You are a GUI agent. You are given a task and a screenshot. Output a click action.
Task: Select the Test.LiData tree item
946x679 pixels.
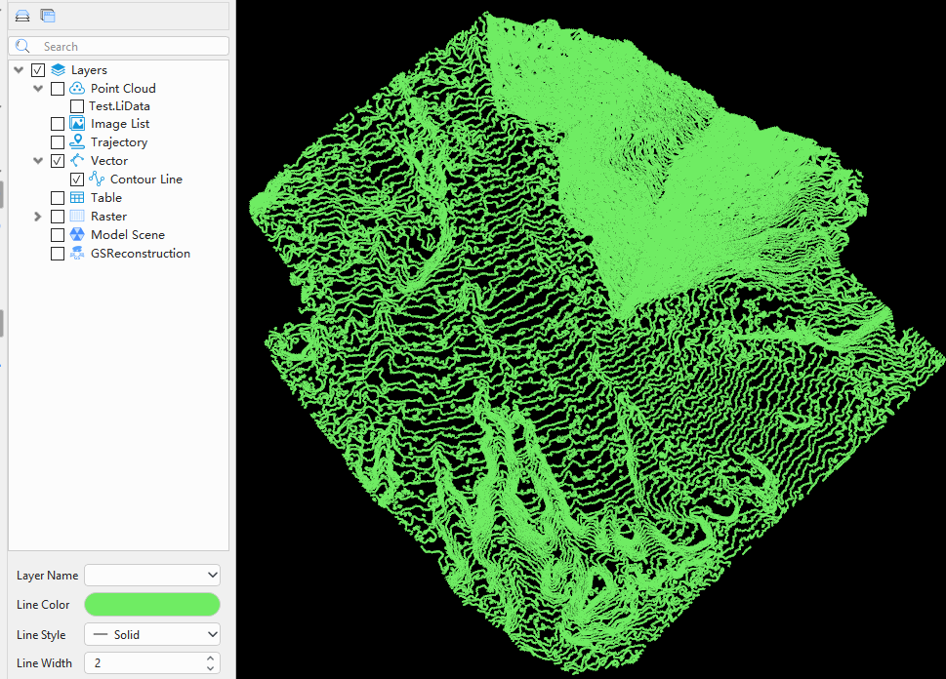tap(119, 106)
